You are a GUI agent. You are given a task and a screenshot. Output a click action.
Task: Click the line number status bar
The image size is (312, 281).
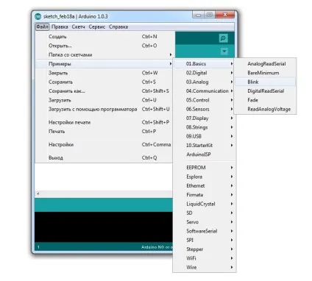tap(104, 247)
